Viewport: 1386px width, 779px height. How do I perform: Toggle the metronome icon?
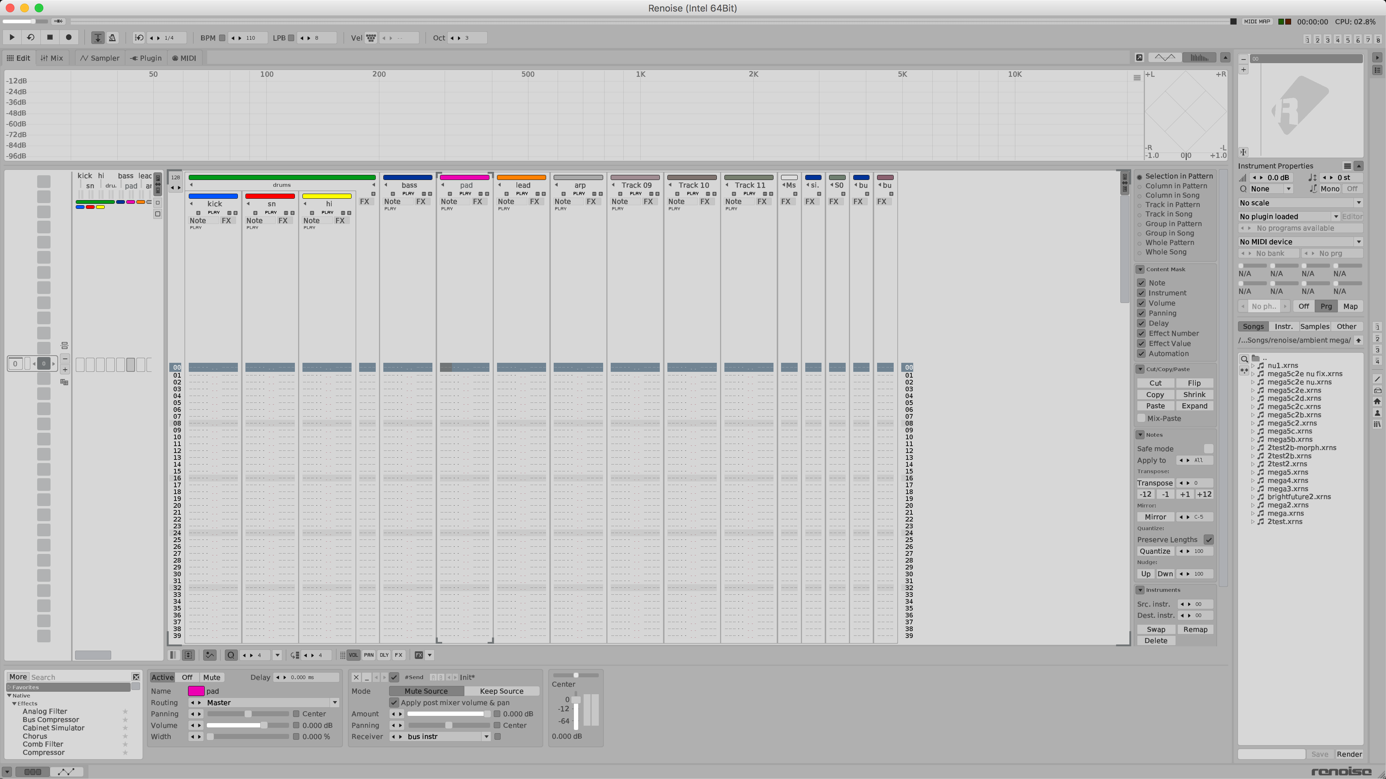113,38
